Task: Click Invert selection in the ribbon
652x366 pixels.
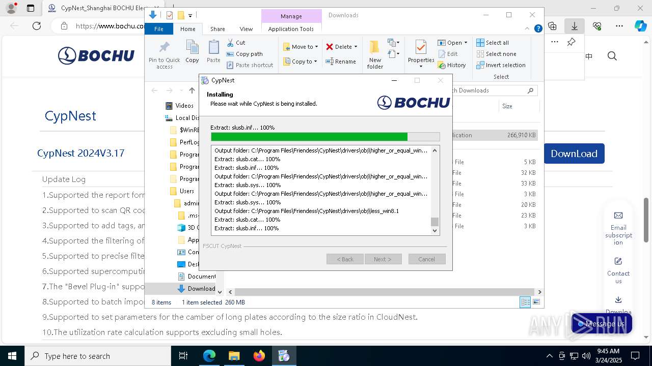Action: click(501, 65)
